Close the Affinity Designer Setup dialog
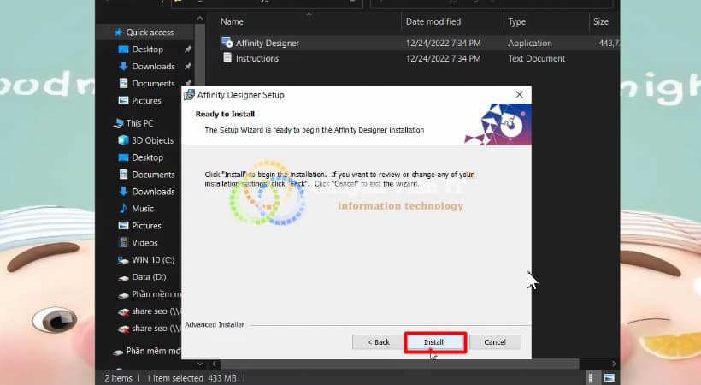Image resolution: width=701 pixels, height=385 pixels. 519,95
